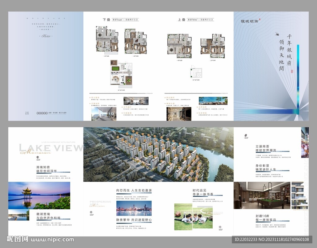Open the entrance hallway photo under 上叠
317x248 pixels.
[179, 114]
